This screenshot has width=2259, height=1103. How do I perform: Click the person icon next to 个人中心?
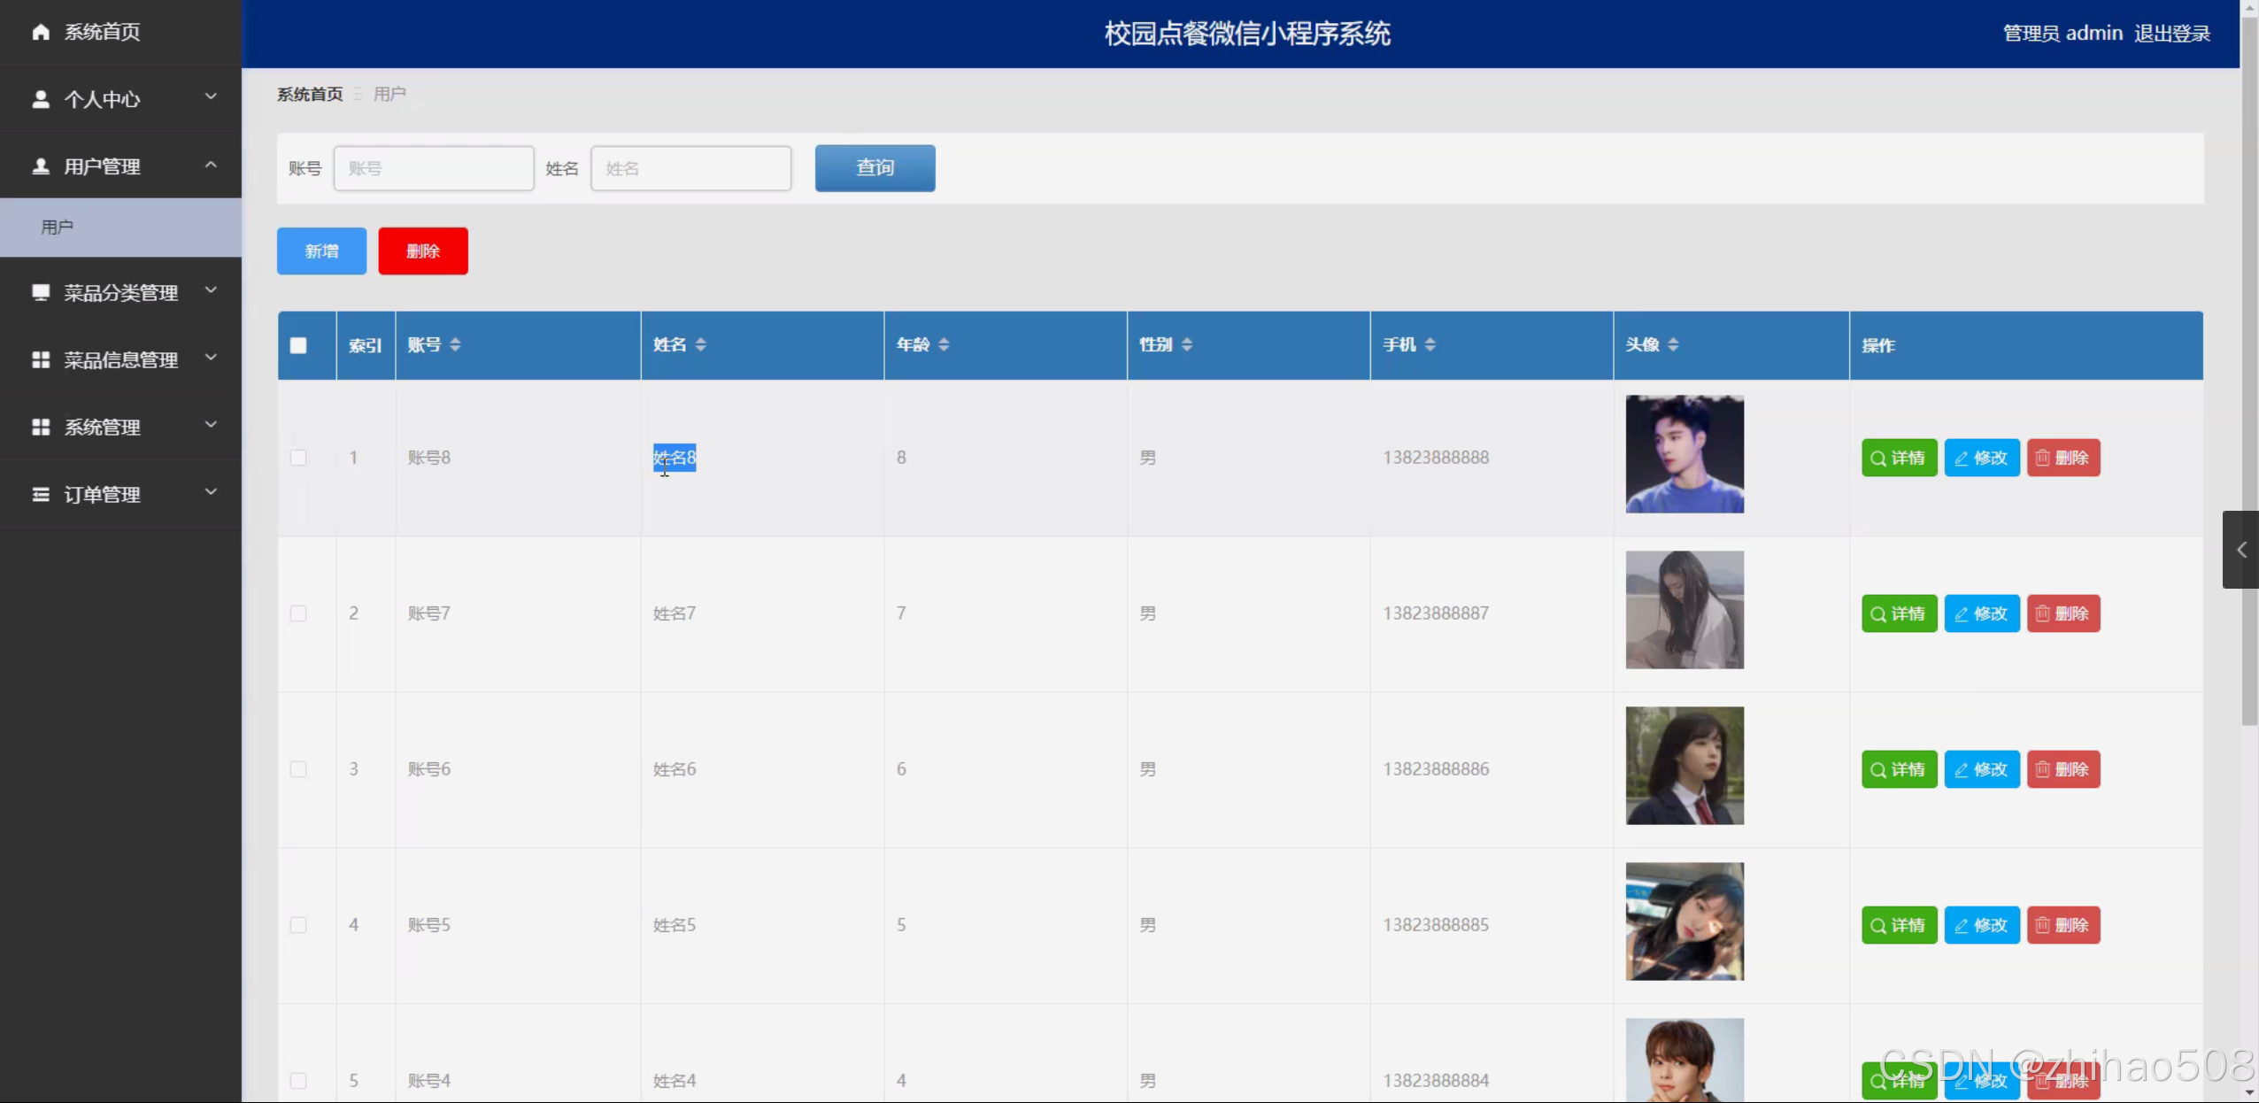(41, 98)
